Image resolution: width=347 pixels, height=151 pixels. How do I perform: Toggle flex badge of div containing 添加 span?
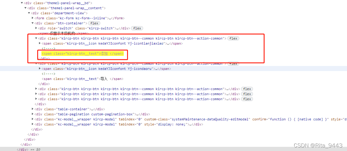(233, 38)
